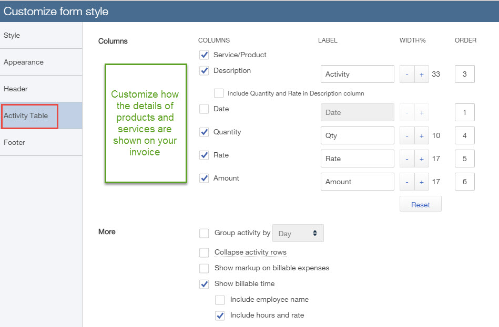Uncheck the Service/Product column
499x327 pixels.
[x=204, y=55]
